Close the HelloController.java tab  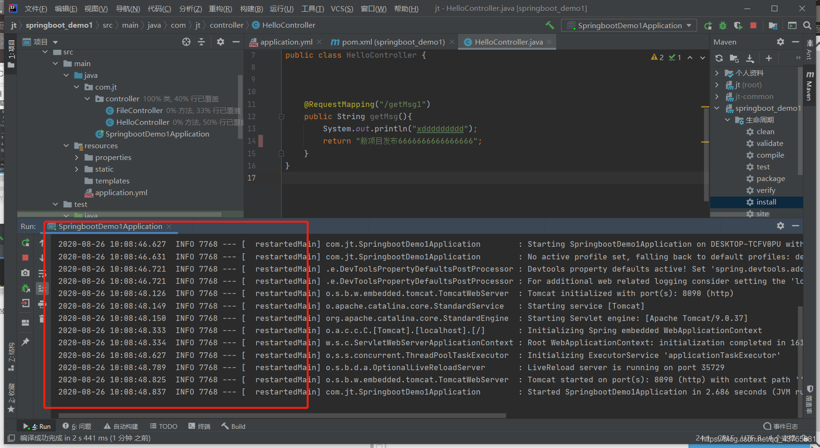pyautogui.click(x=549, y=42)
